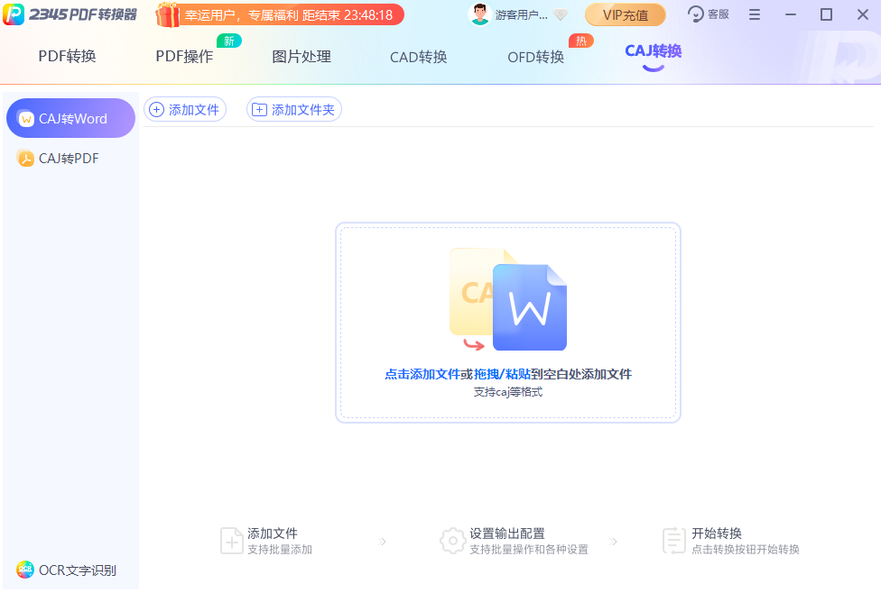The height and width of the screenshot is (593, 881).
Task: Click the guest user avatar
Action: tap(479, 14)
